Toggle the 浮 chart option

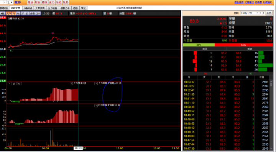pyautogui.click(x=23, y=13)
